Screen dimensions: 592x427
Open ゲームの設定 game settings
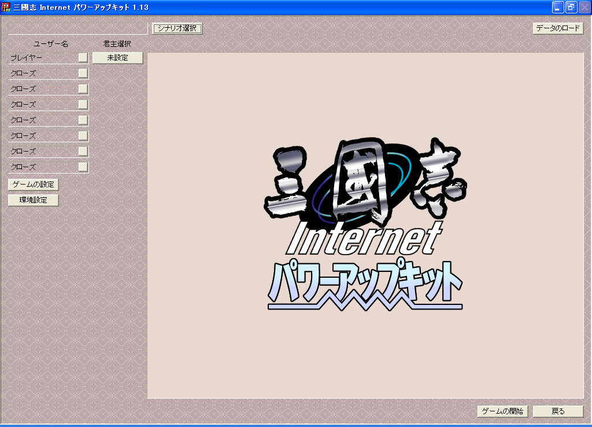pyautogui.click(x=33, y=185)
